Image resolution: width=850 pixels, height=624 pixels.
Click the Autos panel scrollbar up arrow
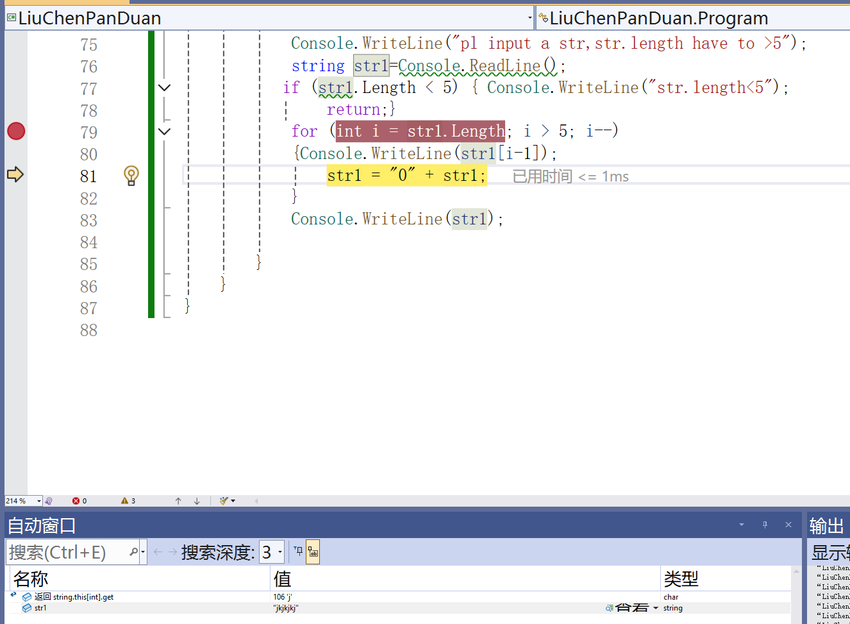797,571
